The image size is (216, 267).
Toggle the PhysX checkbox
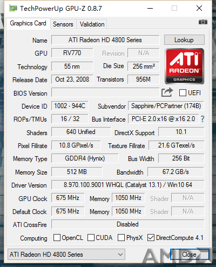coord(121,238)
